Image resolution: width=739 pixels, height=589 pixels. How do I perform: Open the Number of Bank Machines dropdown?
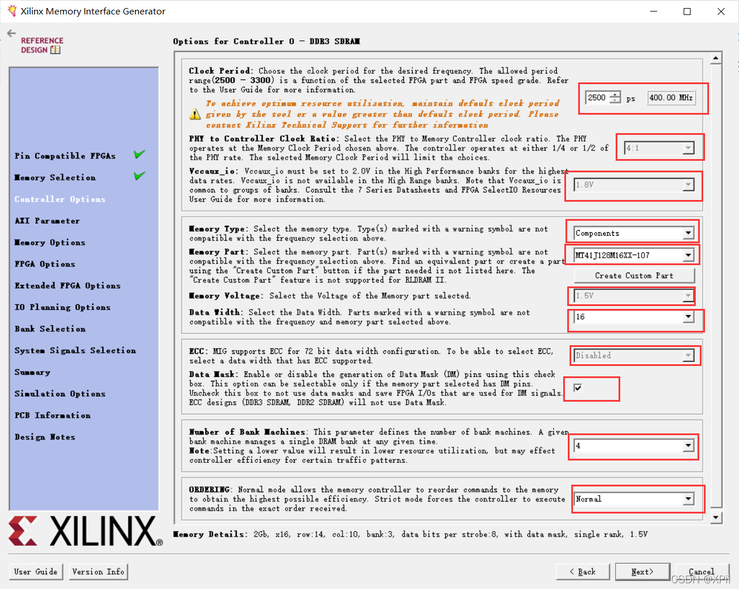click(634, 446)
